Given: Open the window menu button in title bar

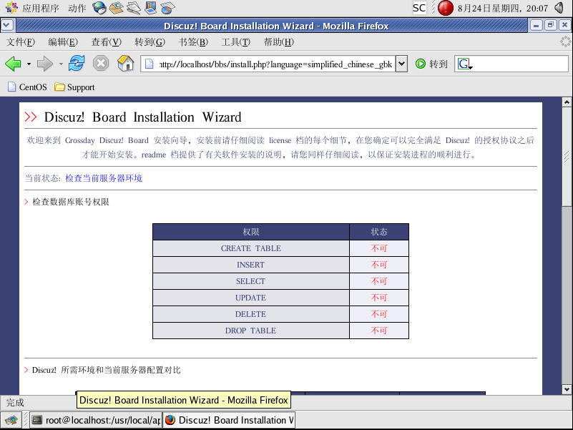Looking at the screenshot, I should (x=7, y=25).
